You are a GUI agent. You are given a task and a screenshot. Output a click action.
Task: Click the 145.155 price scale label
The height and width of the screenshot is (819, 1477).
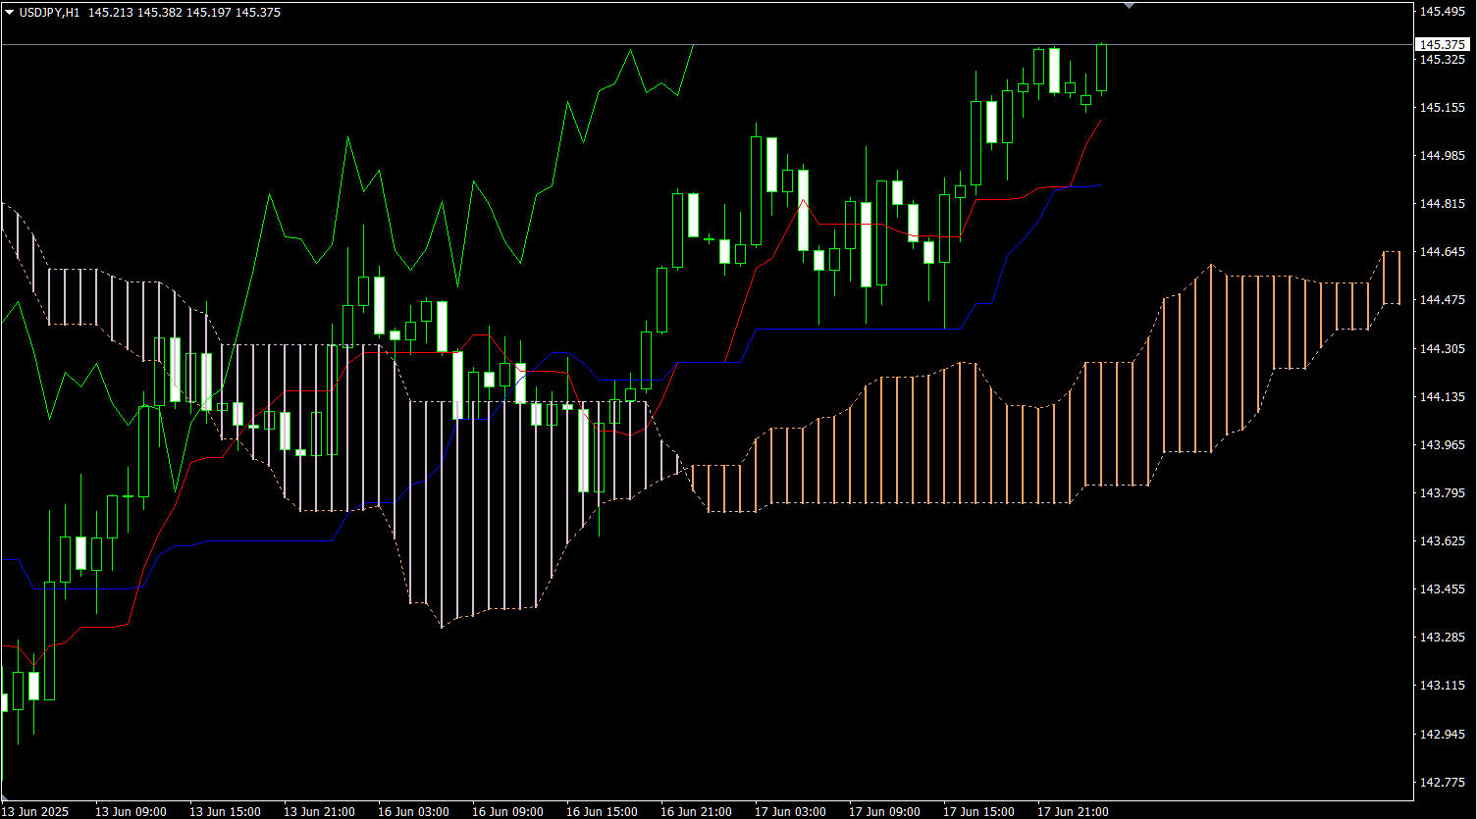(x=1443, y=108)
